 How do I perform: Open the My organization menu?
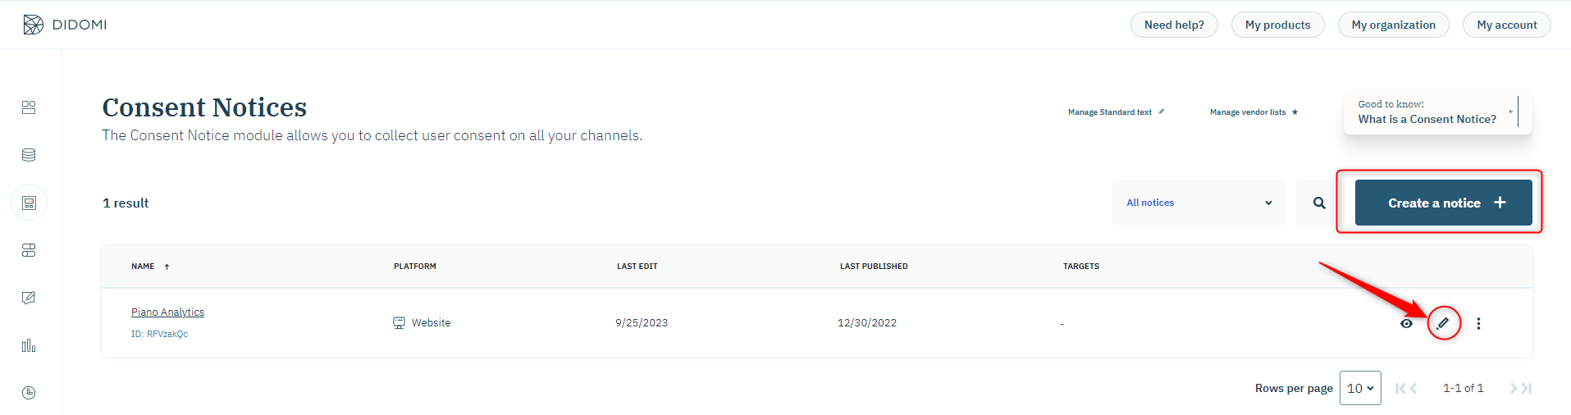click(x=1393, y=25)
